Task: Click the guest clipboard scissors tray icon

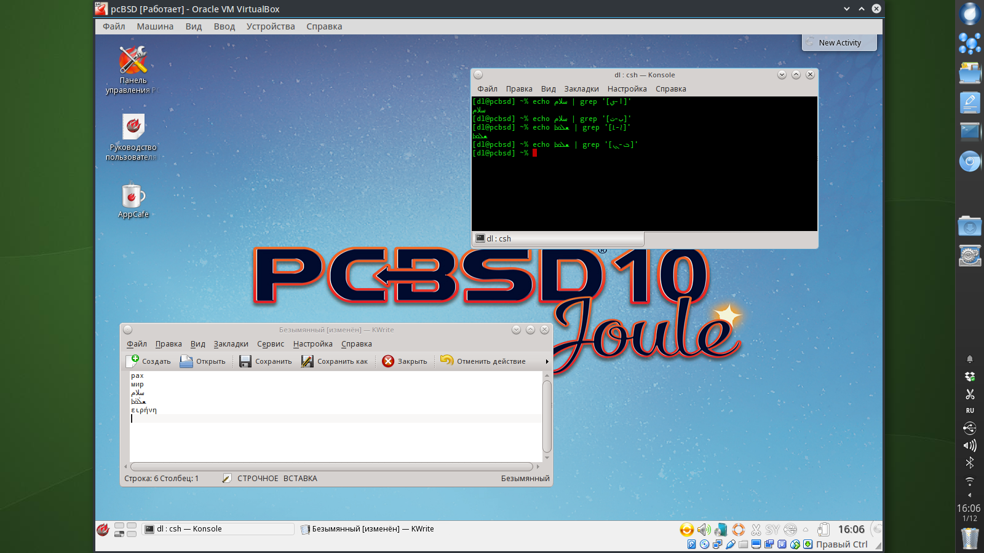Action: [x=756, y=529]
